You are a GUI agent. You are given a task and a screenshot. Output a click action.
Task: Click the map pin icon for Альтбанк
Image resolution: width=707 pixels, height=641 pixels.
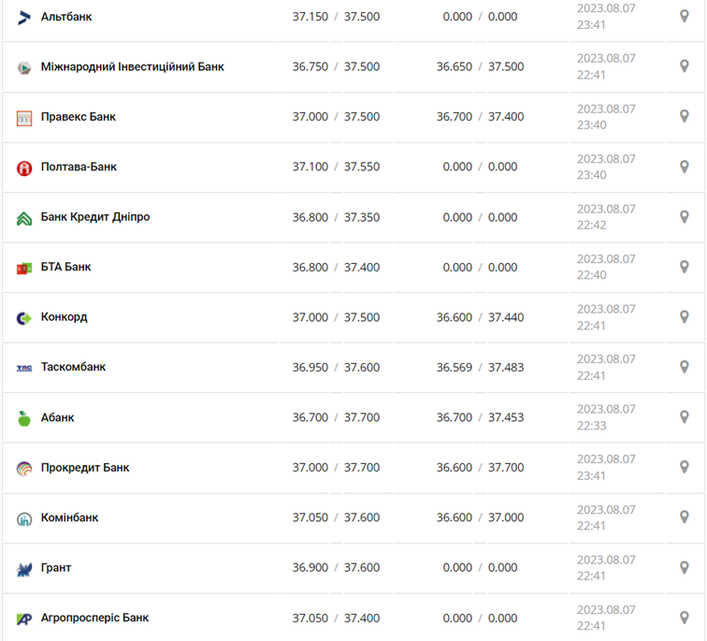(x=685, y=16)
